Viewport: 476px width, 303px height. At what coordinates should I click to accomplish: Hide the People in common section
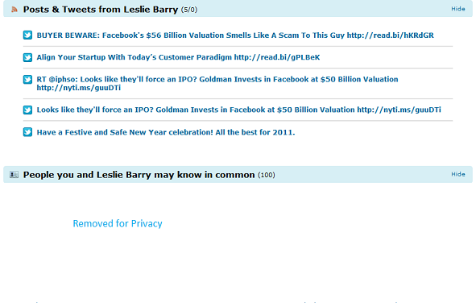[457, 174]
